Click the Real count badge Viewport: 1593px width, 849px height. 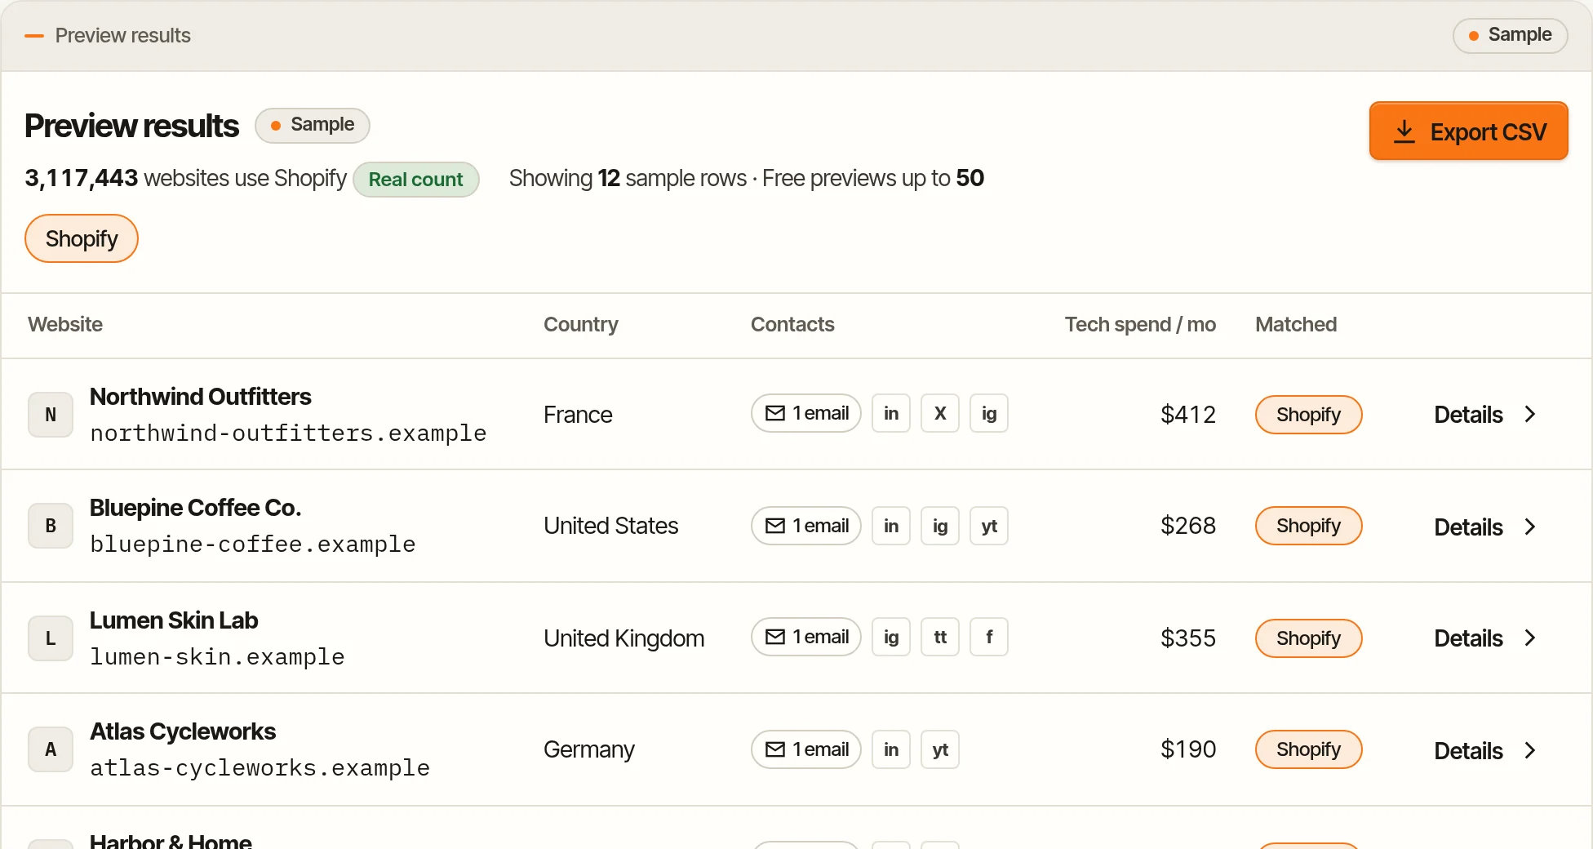(415, 180)
